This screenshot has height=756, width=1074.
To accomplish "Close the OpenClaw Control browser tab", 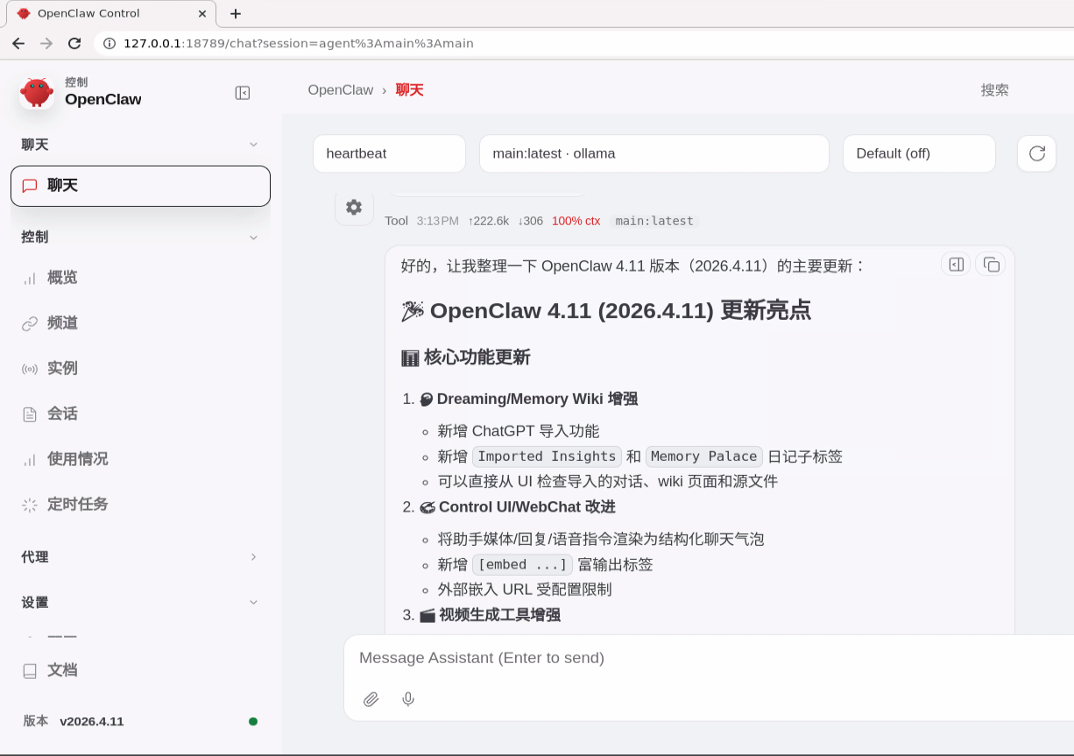I will coord(202,14).
